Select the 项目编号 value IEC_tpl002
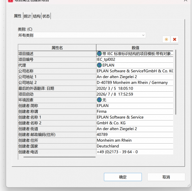This screenshot has height=191, width=192. [135, 60]
